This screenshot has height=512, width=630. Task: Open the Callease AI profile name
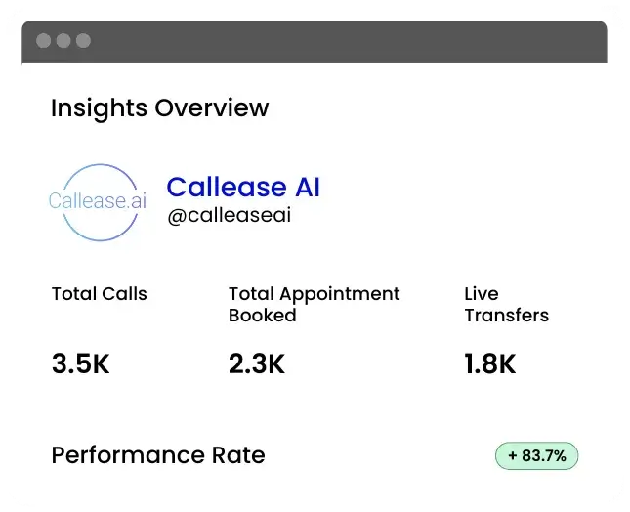(243, 187)
